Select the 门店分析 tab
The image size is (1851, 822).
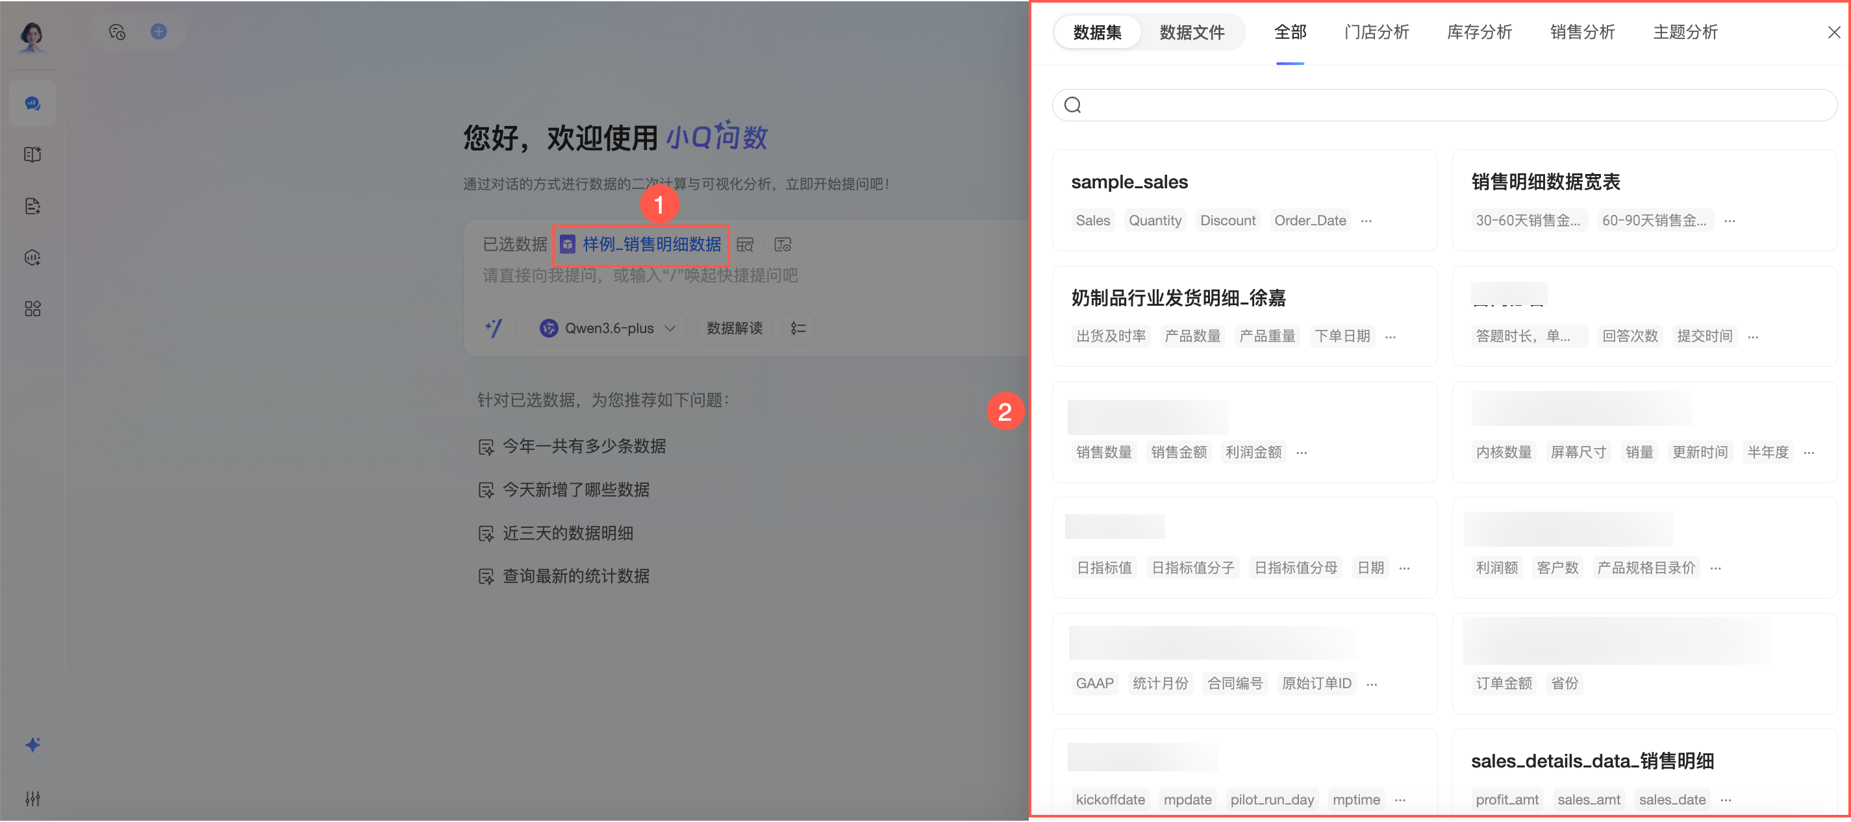1377,32
